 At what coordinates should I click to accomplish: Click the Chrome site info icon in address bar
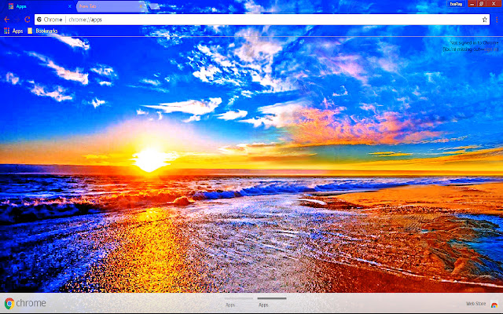(x=39, y=20)
